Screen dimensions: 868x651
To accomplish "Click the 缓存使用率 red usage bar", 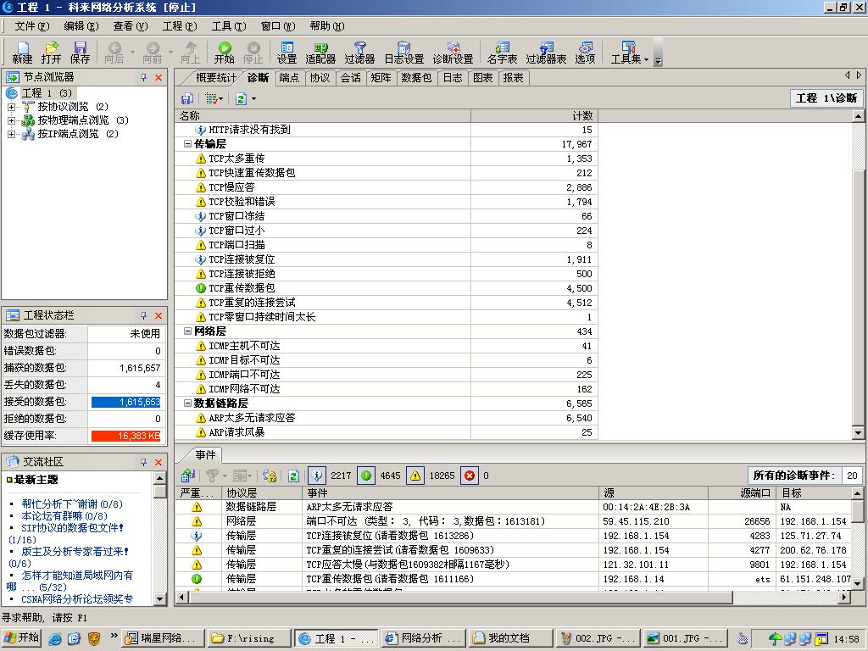I will click(126, 436).
